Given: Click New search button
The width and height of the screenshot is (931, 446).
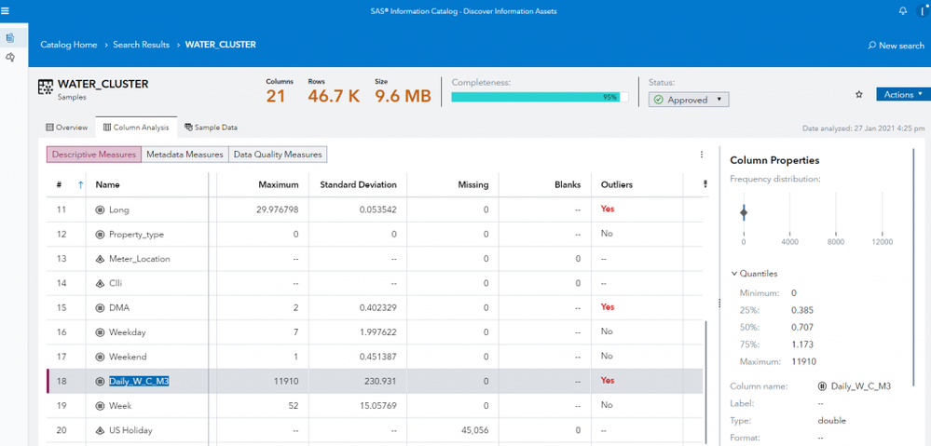Looking at the screenshot, I should coord(896,46).
